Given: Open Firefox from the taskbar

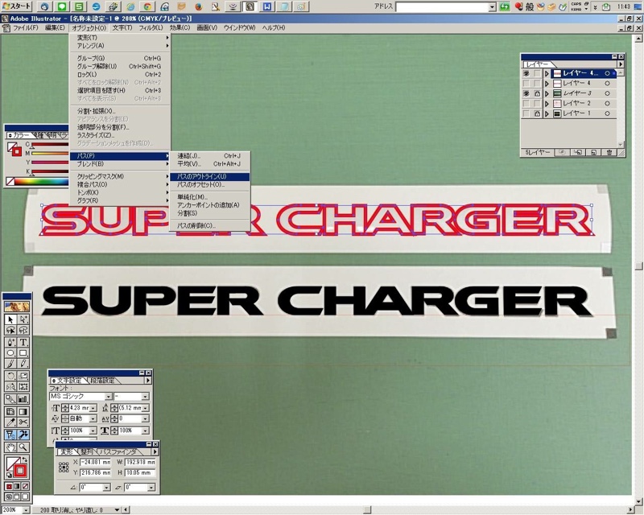Looking at the screenshot, I should pyautogui.click(x=198, y=6).
